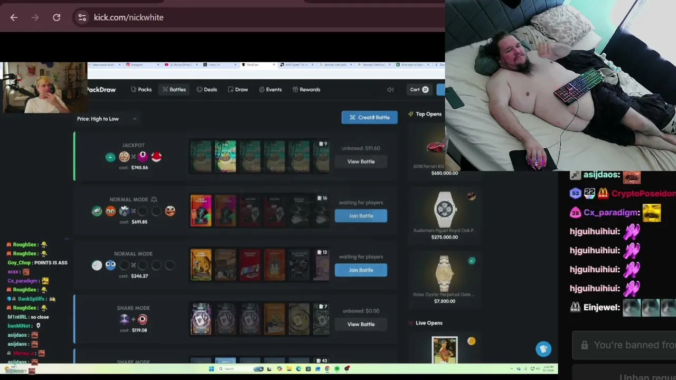This screenshot has width=676, height=380.
Task: Click the cookie avatar in the Jackpot battle
Action: [124, 157]
